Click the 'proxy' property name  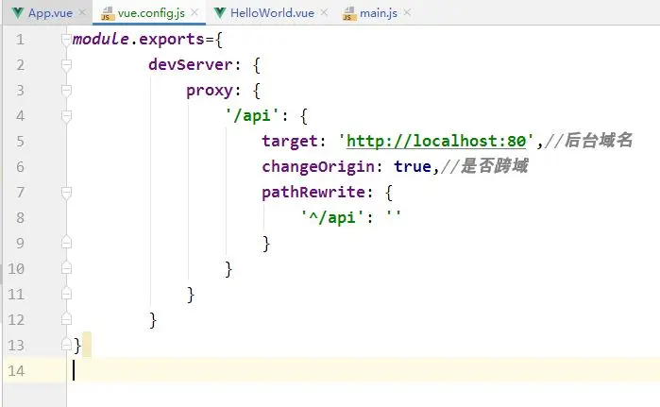tap(210, 91)
